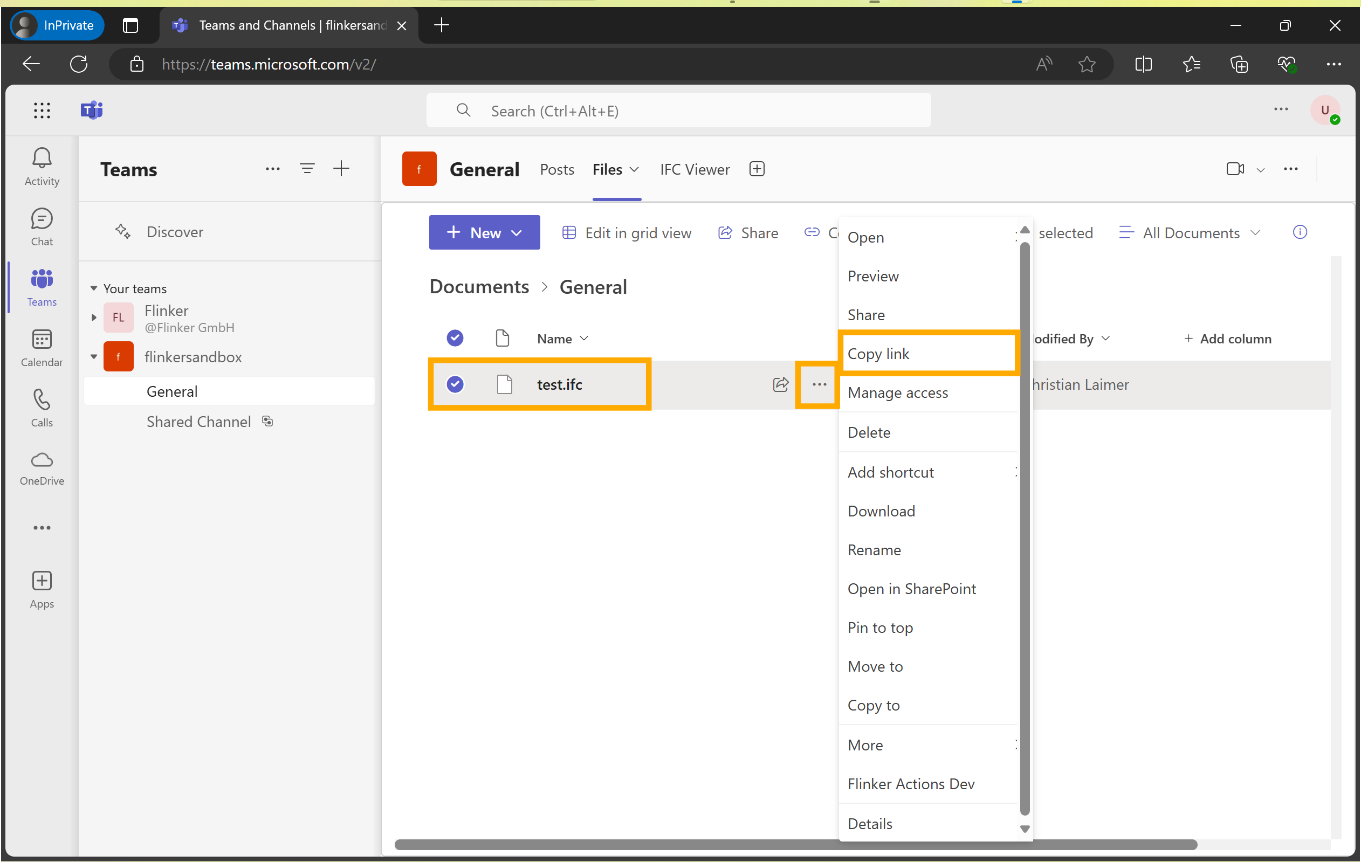Switch to the Posts tab
Viewport: 1361px width, 862px height.
(x=556, y=169)
